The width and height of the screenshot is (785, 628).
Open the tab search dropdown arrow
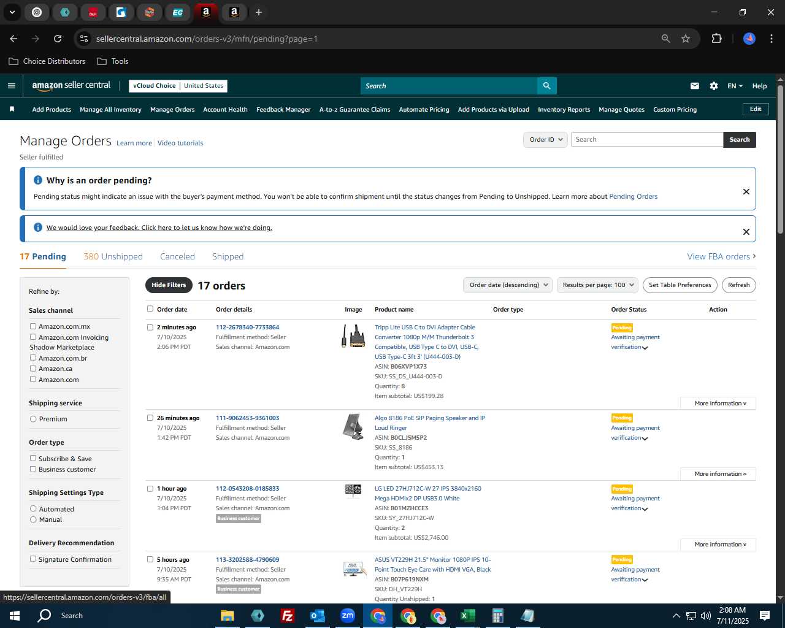coord(12,12)
